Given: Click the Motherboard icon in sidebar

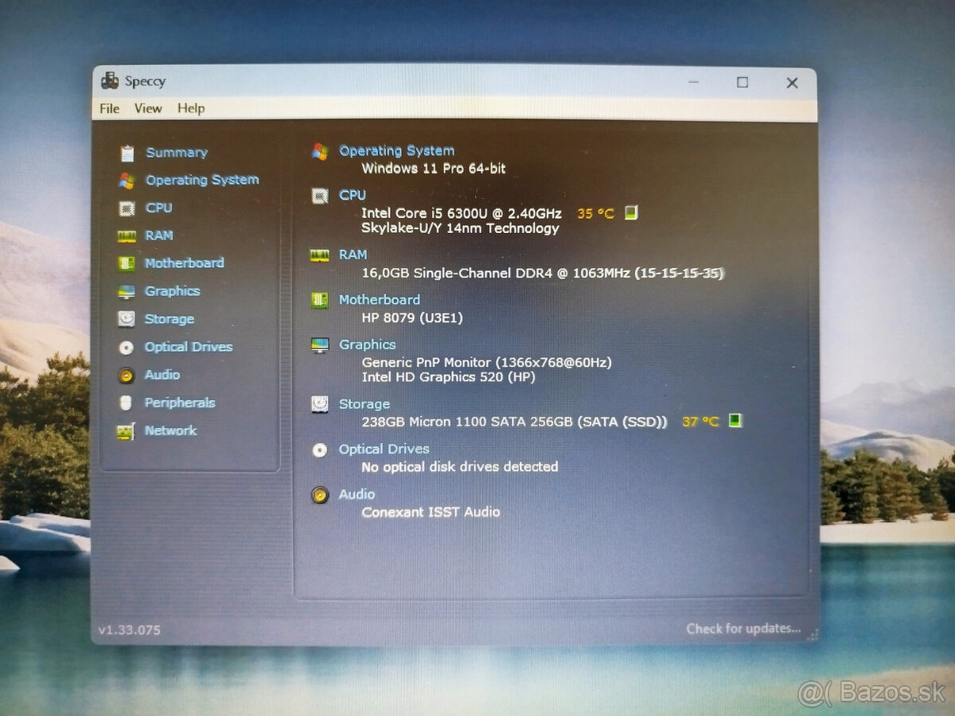Looking at the screenshot, I should point(128,263).
